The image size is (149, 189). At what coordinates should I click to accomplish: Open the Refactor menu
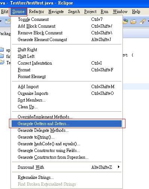pyautogui.click(x=37, y=12)
